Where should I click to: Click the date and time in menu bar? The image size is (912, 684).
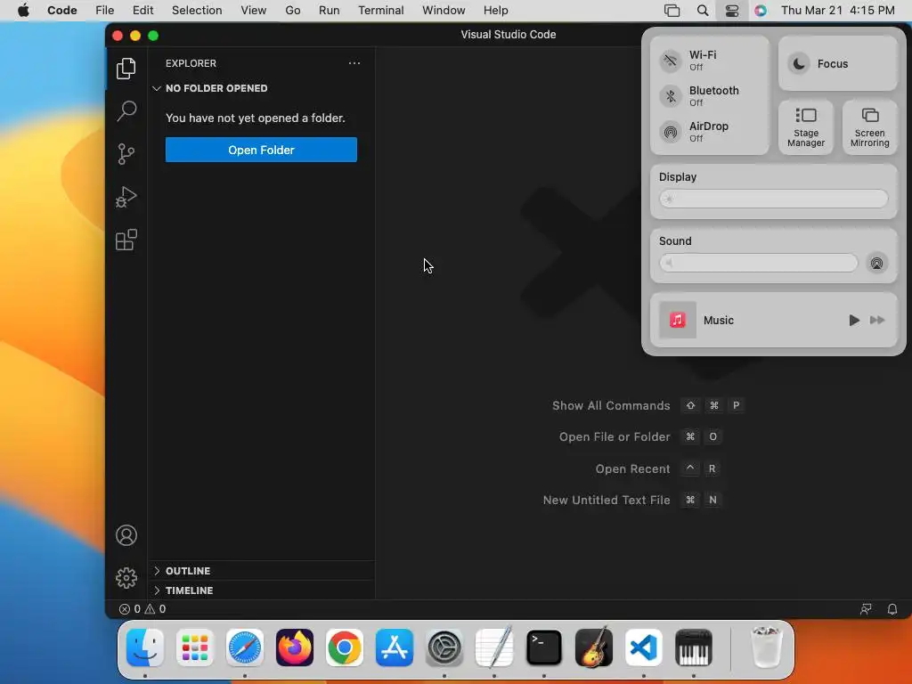(837, 11)
